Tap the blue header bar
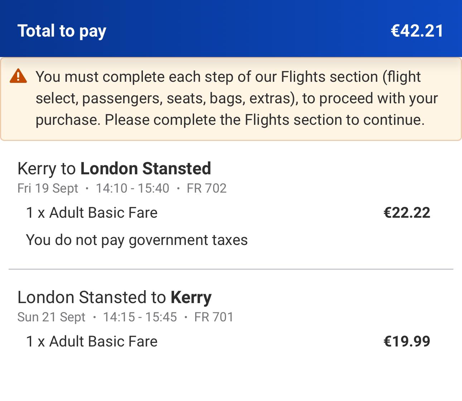The image size is (462, 401). [x=231, y=29]
